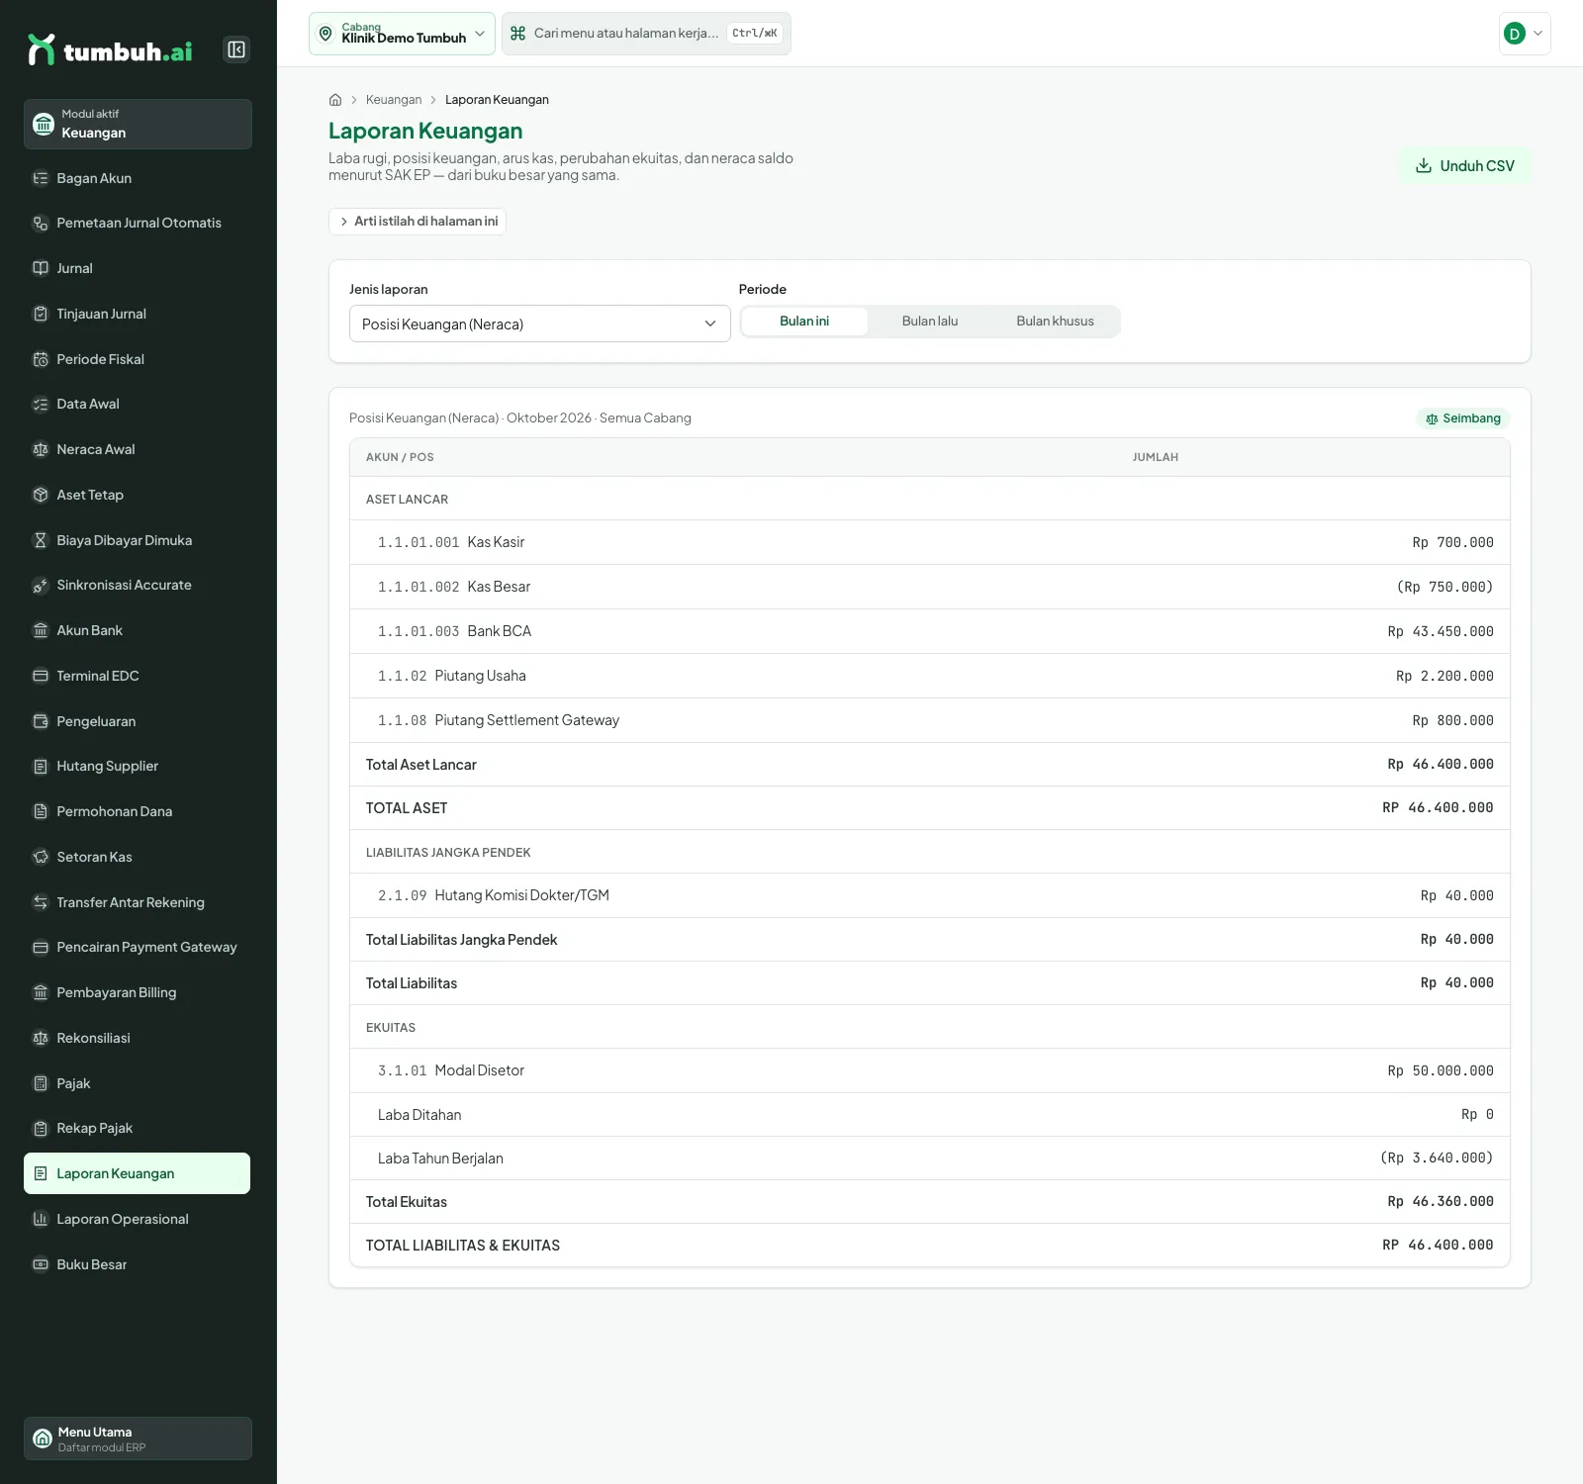
Task: Select Rekap Pajak from the sidebar
Action: [x=138, y=1128]
